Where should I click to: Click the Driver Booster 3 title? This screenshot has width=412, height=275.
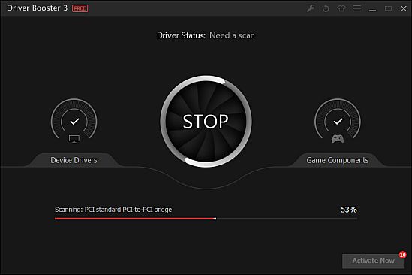[37, 8]
